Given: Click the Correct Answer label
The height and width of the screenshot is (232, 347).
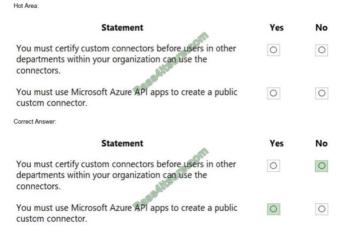Looking at the screenshot, I should 35,121.
